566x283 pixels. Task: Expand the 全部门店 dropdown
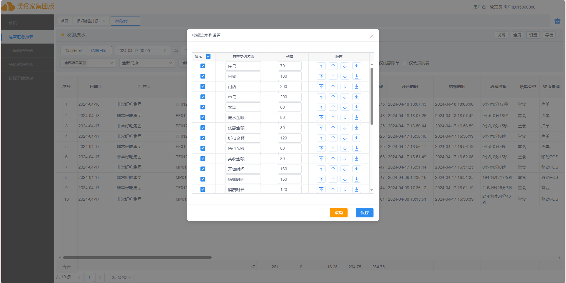point(147,63)
